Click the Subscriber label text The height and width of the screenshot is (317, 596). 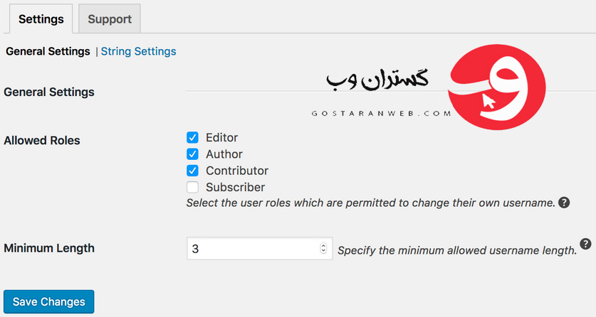coord(235,188)
